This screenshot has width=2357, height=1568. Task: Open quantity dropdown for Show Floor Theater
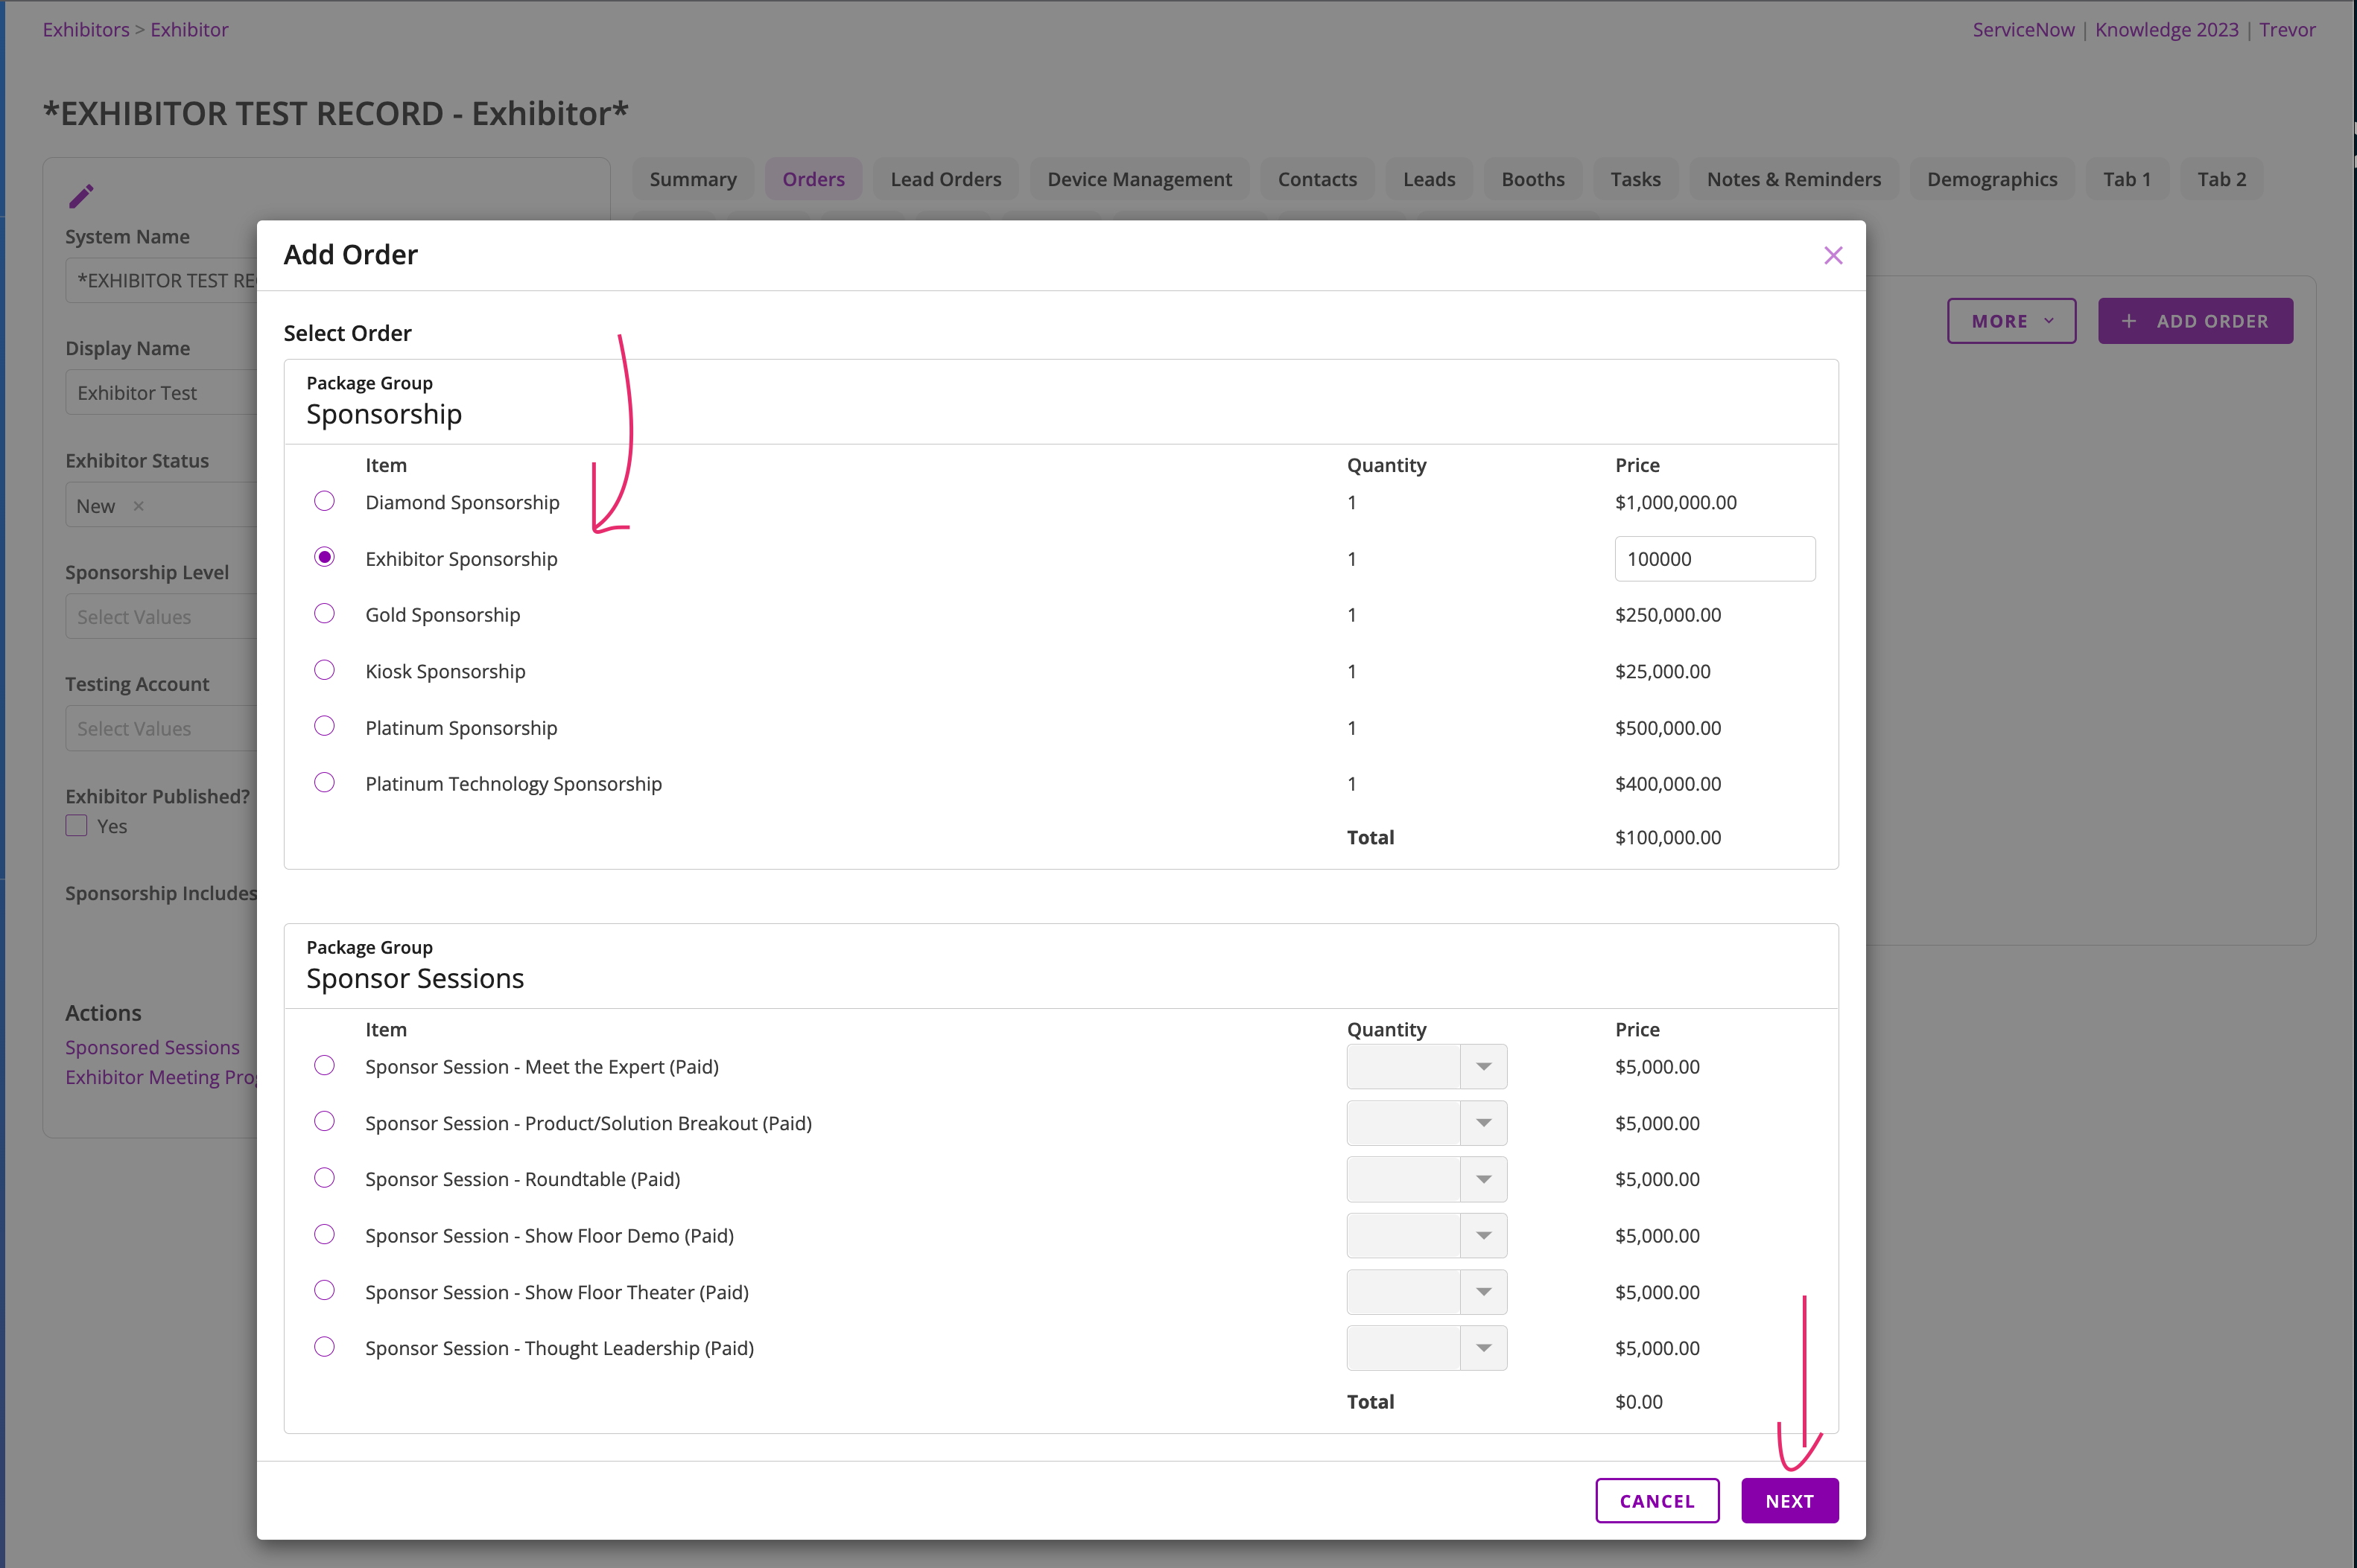1482,1292
